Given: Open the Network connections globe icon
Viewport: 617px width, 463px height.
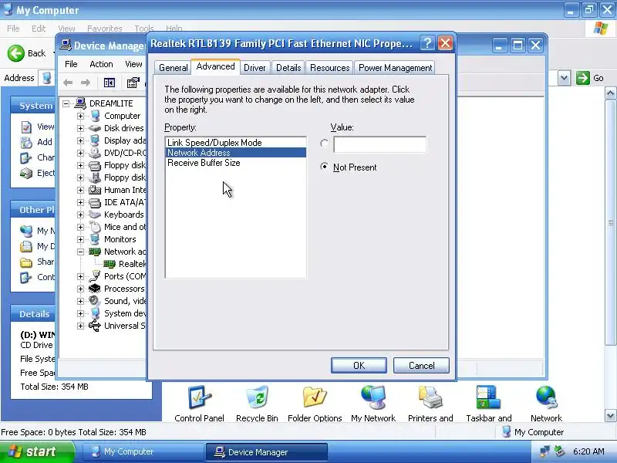Looking at the screenshot, I should 546,397.
